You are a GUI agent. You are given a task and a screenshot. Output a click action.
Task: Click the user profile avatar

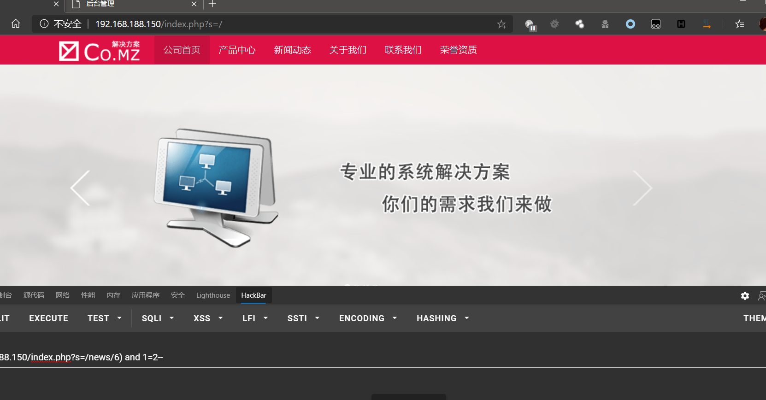[x=763, y=24]
